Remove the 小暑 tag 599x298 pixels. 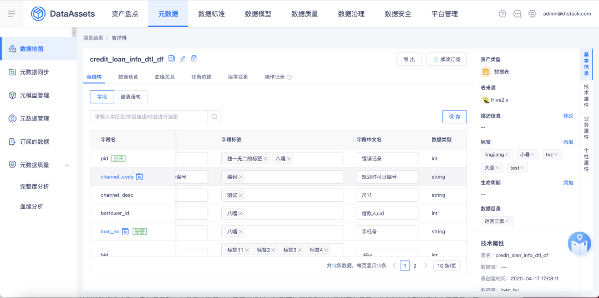532,154
